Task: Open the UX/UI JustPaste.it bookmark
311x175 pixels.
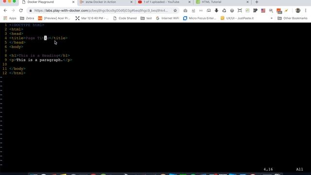Action: (237, 18)
